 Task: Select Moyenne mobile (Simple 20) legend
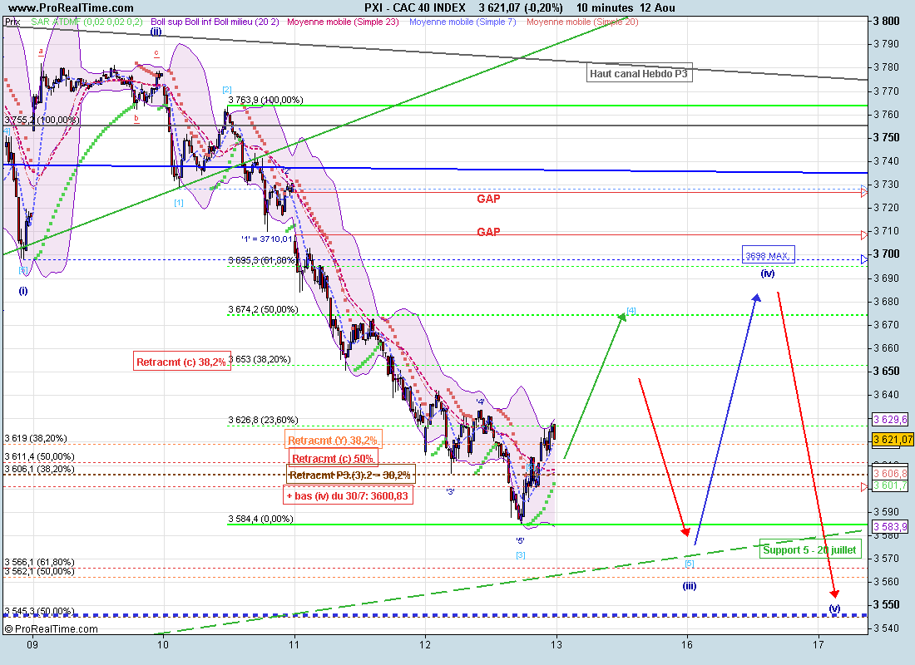point(582,21)
